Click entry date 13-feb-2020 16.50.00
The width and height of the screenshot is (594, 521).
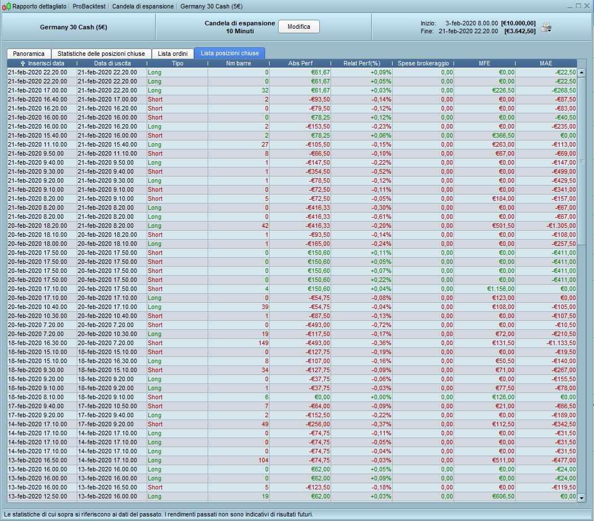tap(37, 461)
